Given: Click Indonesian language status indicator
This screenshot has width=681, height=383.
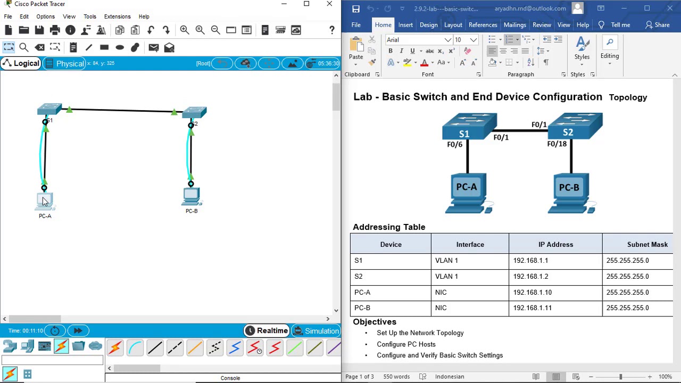Looking at the screenshot, I should coord(450,377).
